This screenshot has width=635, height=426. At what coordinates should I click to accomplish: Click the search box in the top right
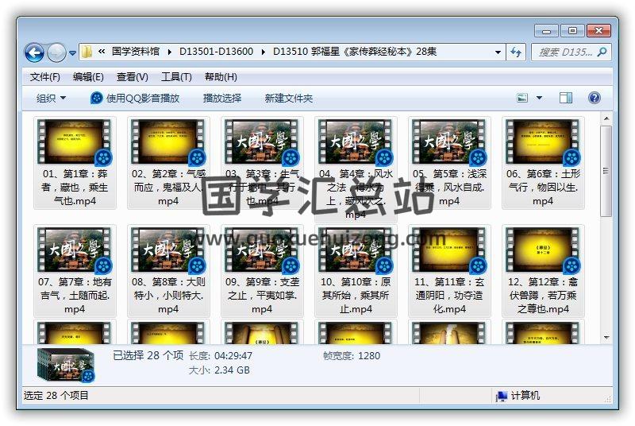[x=570, y=52]
